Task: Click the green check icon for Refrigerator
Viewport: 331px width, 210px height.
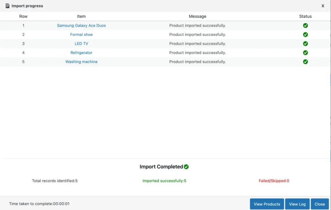Action: click(305, 52)
